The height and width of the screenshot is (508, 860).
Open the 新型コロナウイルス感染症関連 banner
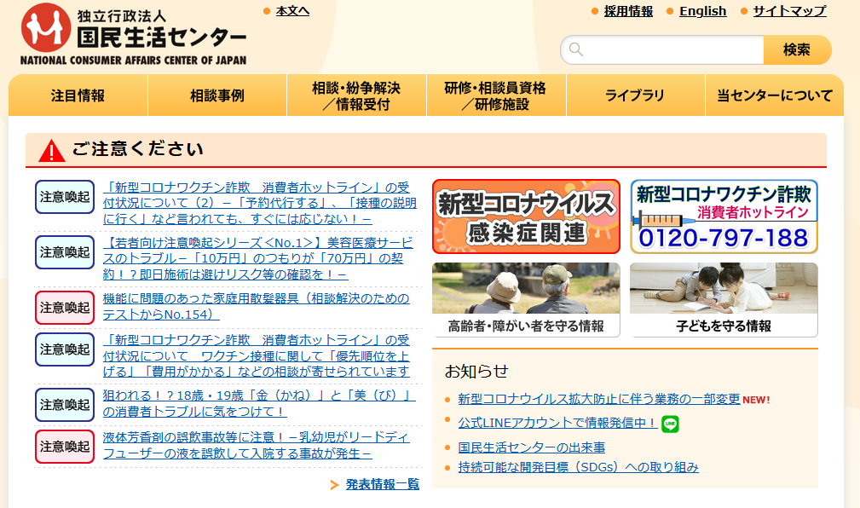point(526,216)
